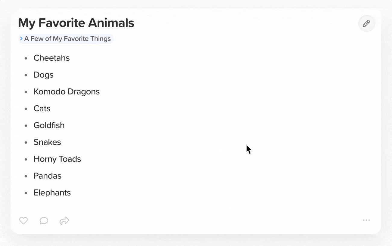
Task: Open the three-dot more options menu
Action: click(366, 220)
